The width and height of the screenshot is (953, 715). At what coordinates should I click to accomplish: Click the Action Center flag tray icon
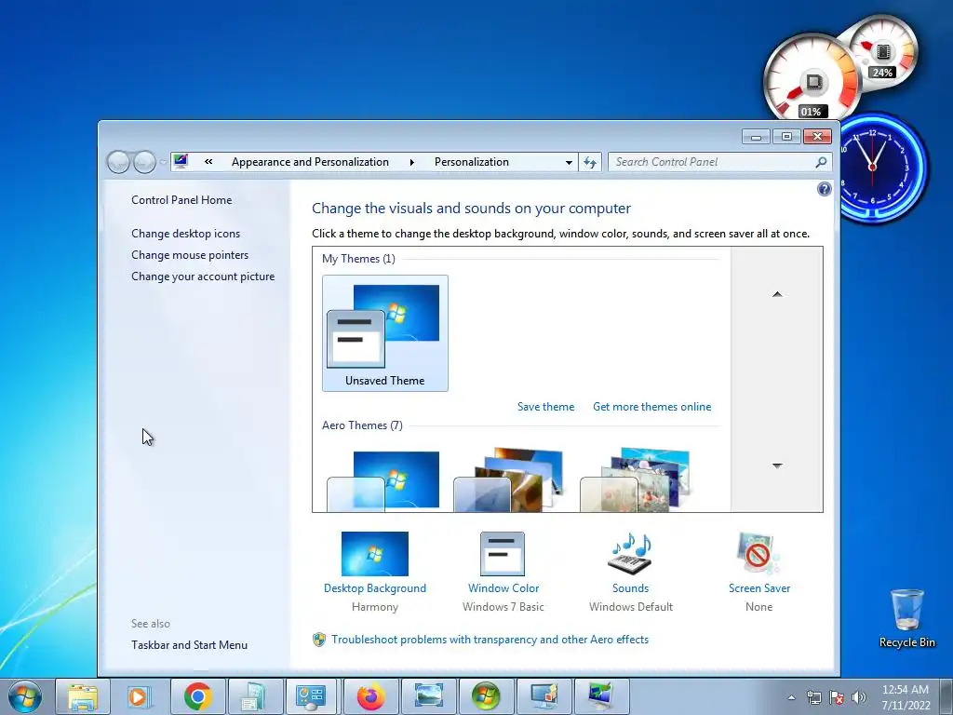pyautogui.click(x=837, y=697)
